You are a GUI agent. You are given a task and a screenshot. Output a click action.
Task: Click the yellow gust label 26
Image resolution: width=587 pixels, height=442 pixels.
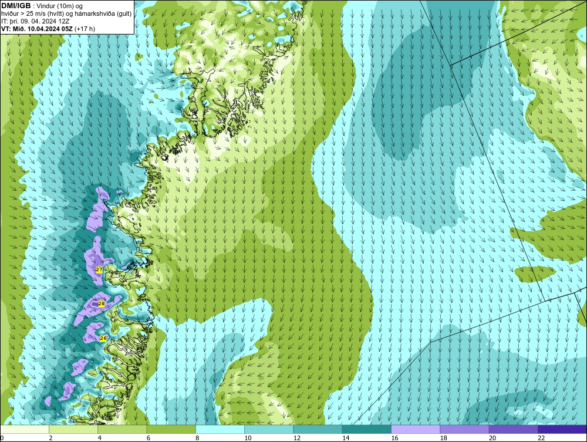(x=103, y=338)
